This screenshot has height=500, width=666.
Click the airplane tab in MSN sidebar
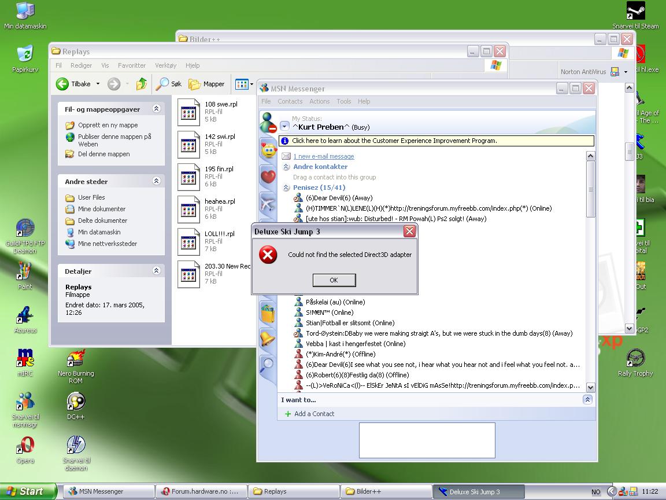click(268, 203)
